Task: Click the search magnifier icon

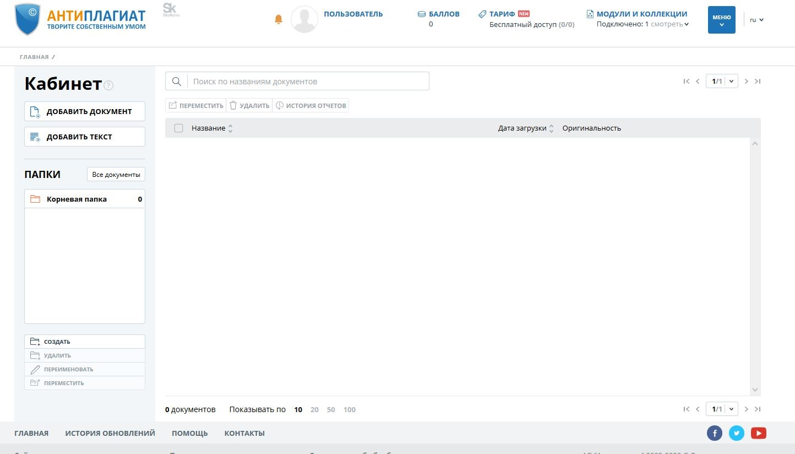Action: 177,82
